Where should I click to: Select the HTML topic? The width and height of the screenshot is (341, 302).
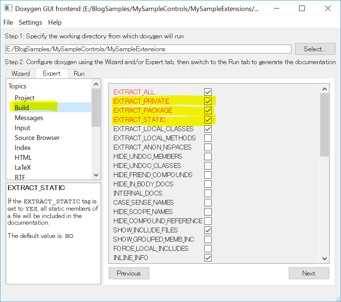pos(23,158)
